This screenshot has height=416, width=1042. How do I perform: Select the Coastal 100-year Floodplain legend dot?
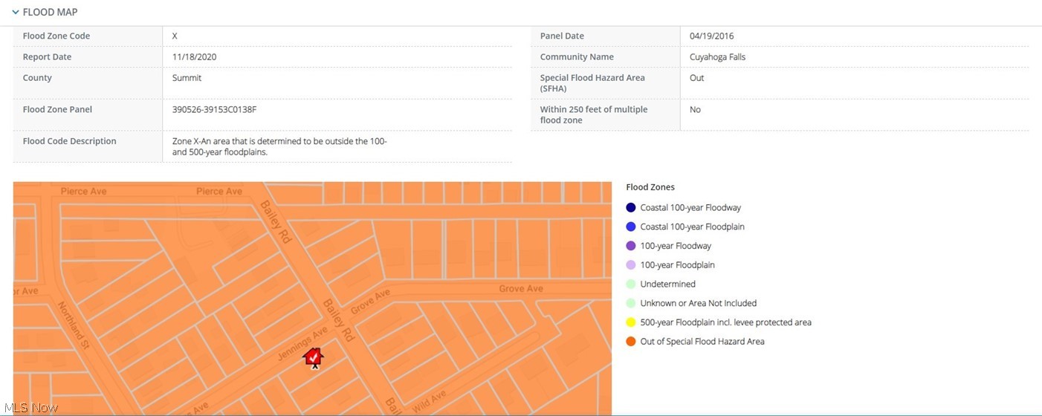631,227
